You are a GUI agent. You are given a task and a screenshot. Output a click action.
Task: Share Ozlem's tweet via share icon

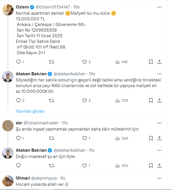[x=159, y=62]
